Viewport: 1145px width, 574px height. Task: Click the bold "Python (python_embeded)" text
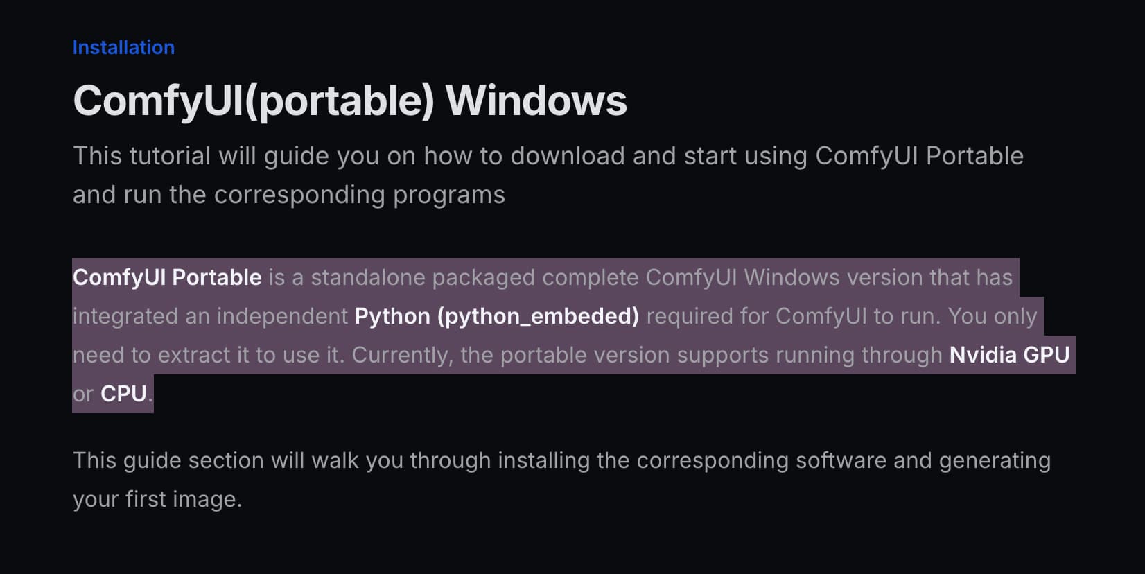tap(496, 316)
